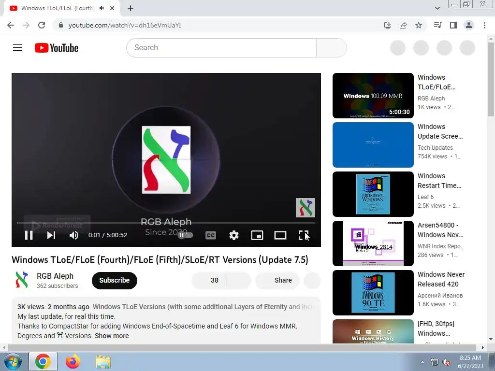Click the video progress bar
495x371 pixels.
[x=166, y=223]
